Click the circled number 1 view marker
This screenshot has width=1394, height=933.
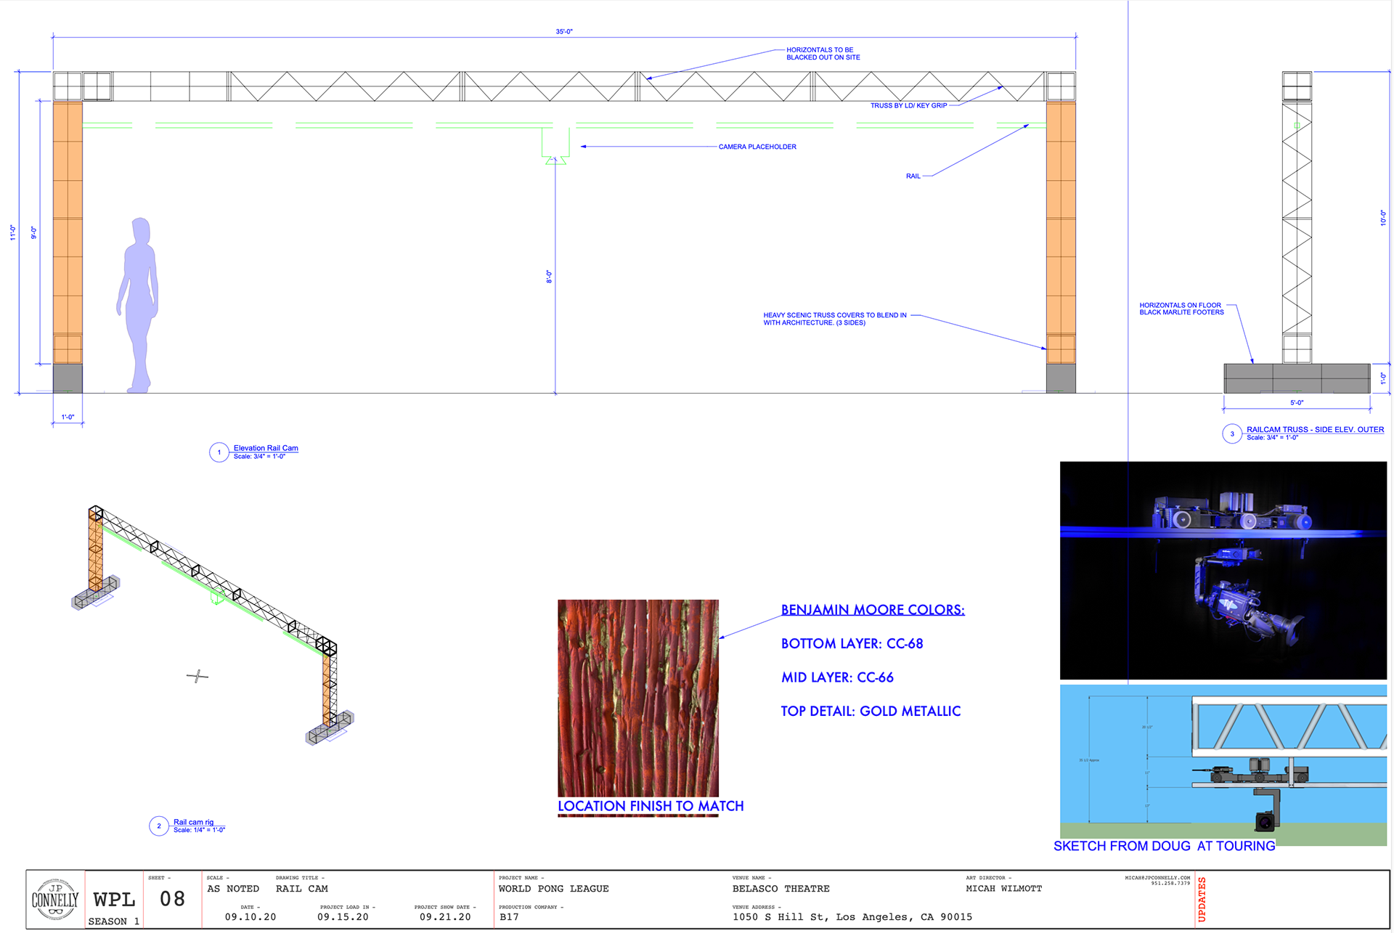click(x=219, y=452)
